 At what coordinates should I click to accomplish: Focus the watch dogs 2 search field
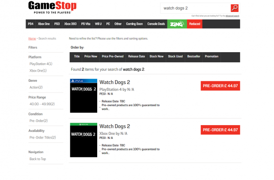195,8
